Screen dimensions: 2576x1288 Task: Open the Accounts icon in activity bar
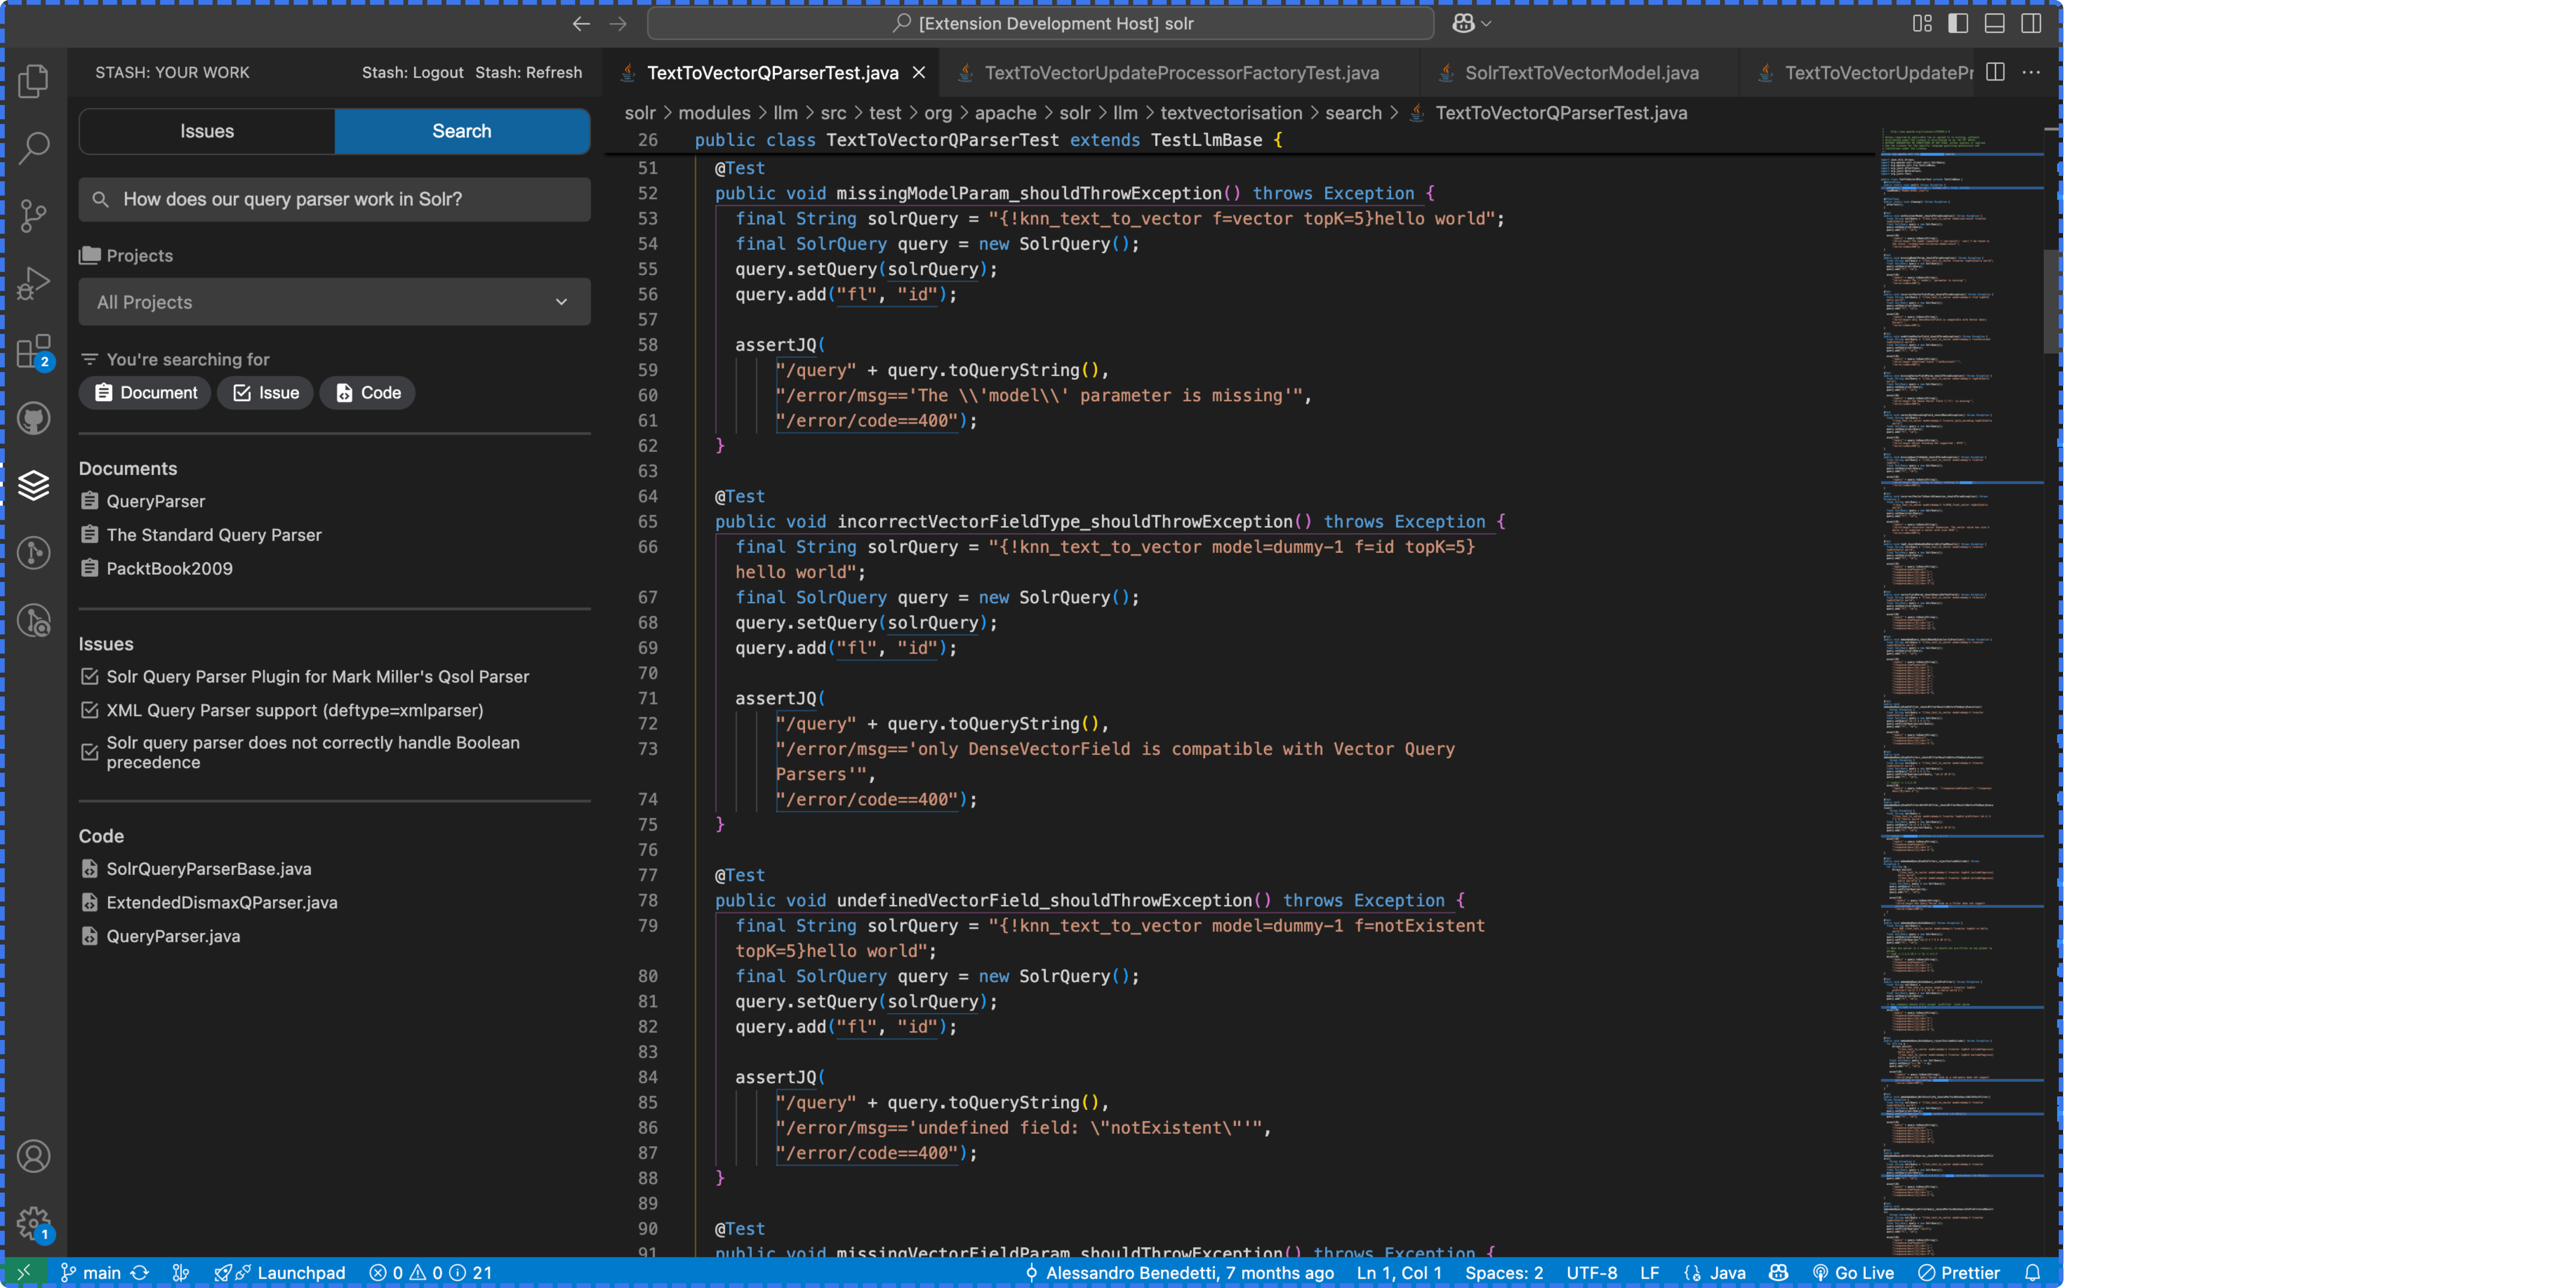(34, 1156)
